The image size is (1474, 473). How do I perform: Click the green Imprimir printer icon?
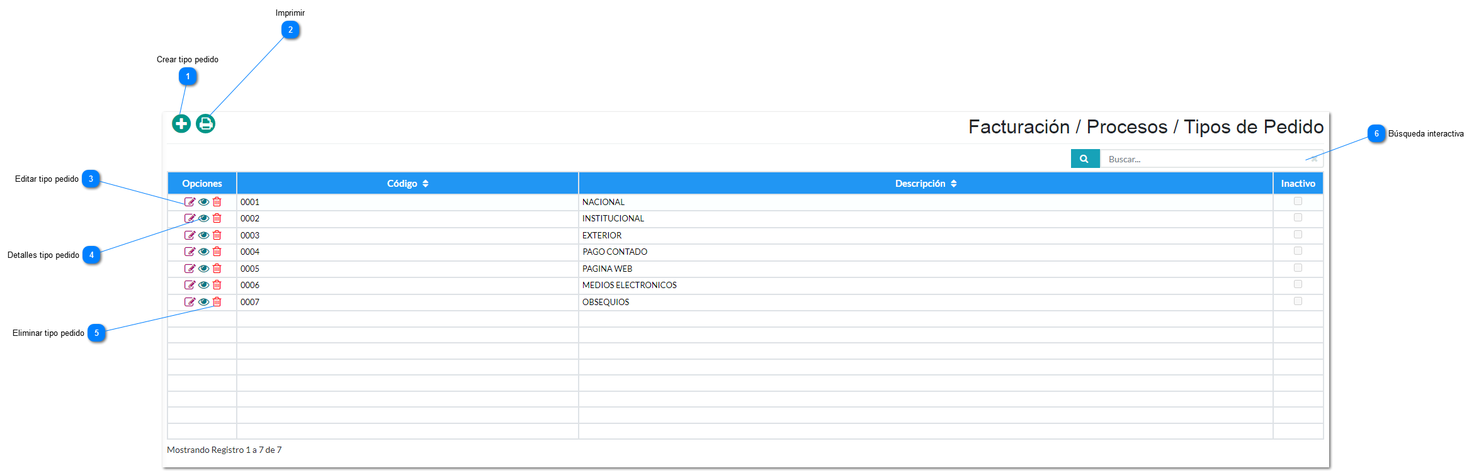205,124
